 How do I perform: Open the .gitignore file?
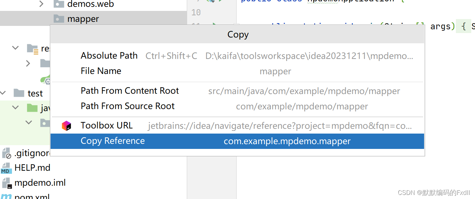[x=32, y=153]
